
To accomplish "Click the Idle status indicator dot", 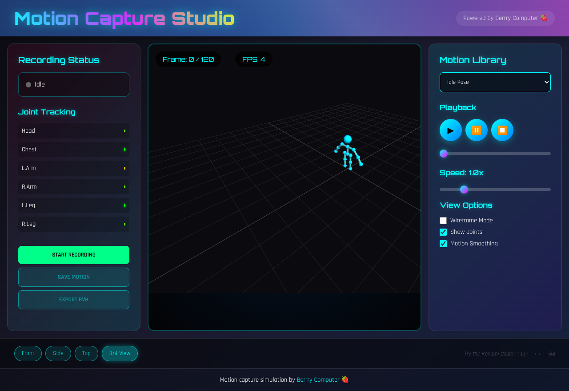I will tap(28, 84).
